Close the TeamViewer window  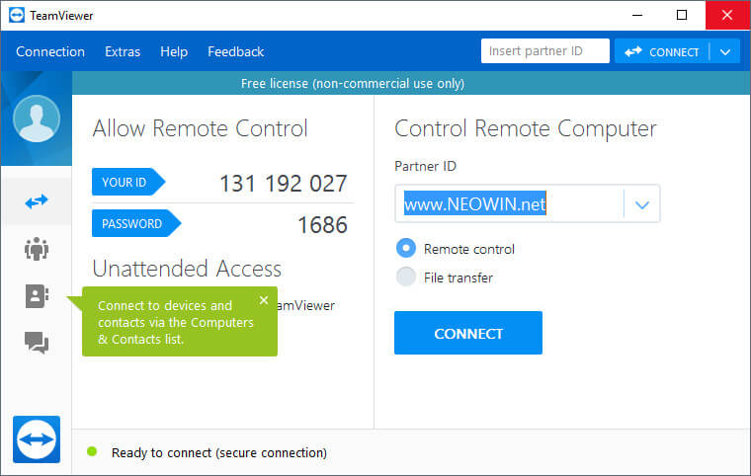[x=727, y=16]
